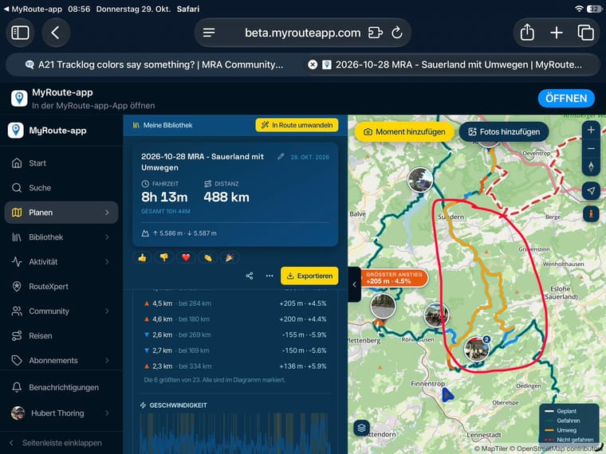Open a new Safari tab
606x454 pixels.
(x=557, y=33)
